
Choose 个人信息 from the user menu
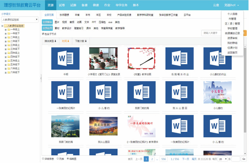point(232,14)
